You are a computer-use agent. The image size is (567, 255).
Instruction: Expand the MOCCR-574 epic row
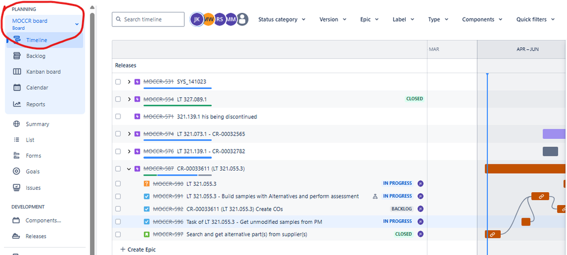pyautogui.click(x=129, y=134)
